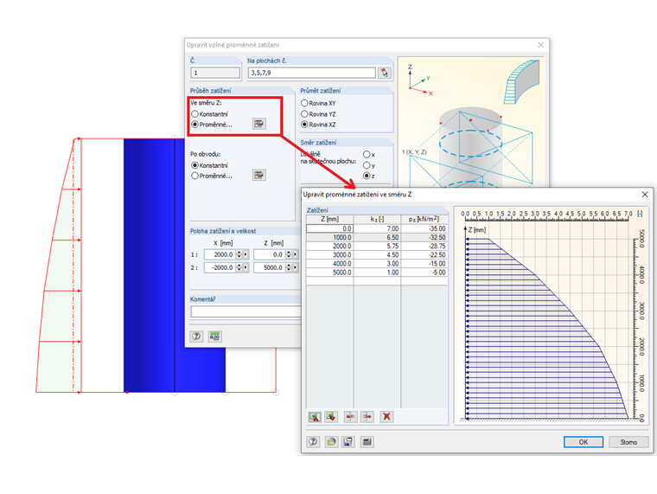Open arrow menu beside X value 2000.0
This screenshot has width=657, height=494.
click(x=246, y=254)
